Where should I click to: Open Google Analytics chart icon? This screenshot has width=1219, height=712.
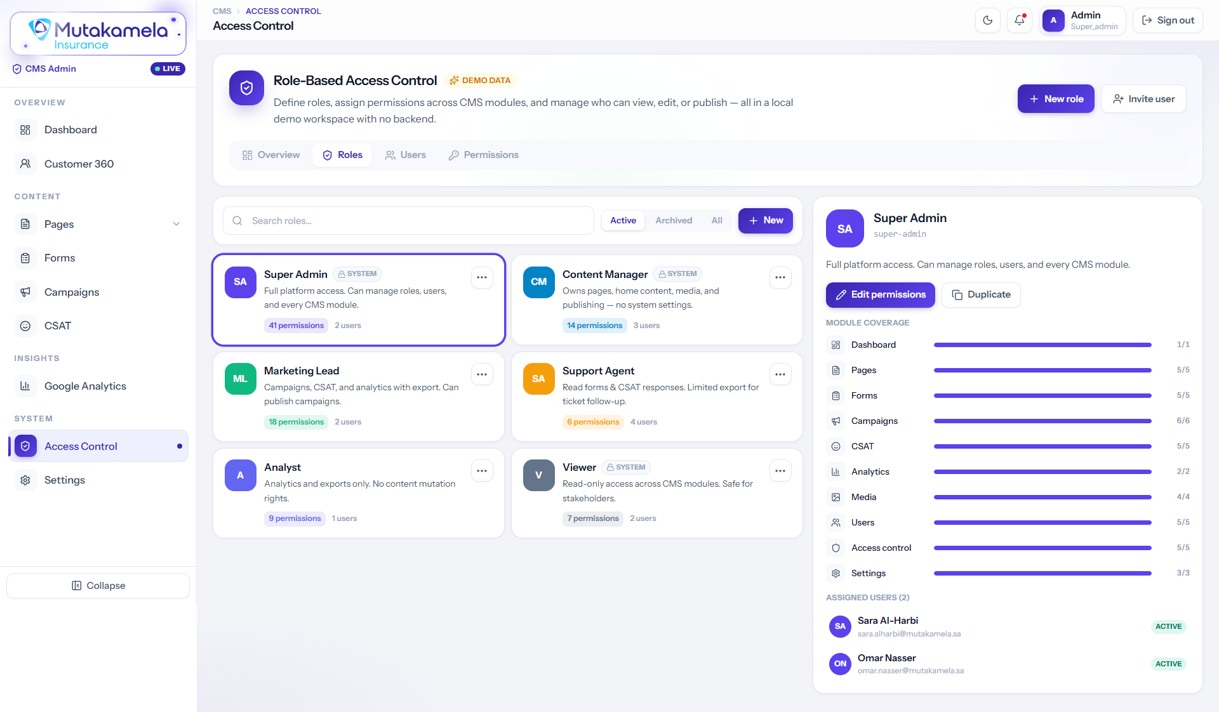click(x=25, y=386)
